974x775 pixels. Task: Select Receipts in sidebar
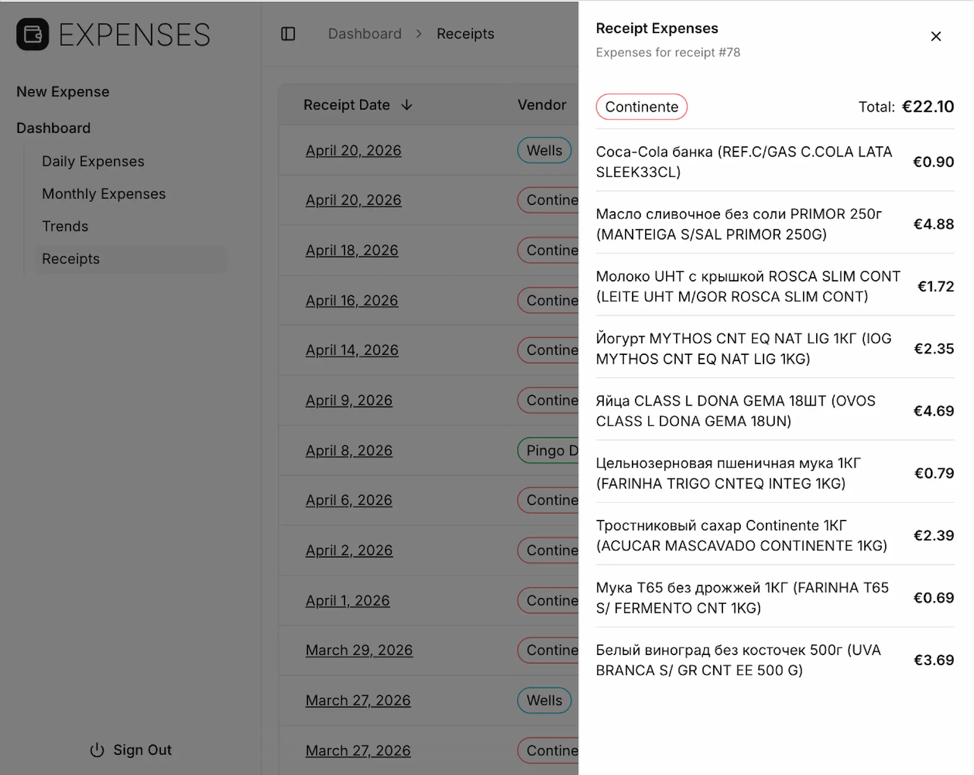(x=131, y=259)
